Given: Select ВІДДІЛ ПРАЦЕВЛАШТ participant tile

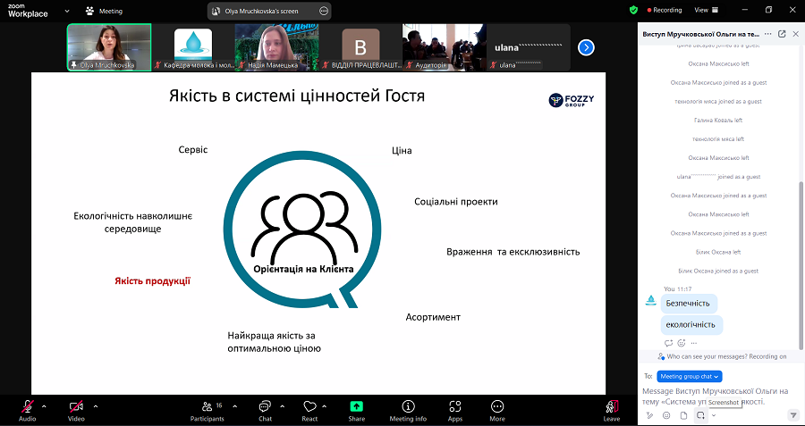Looking at the screenshot, I should (360, 47).
